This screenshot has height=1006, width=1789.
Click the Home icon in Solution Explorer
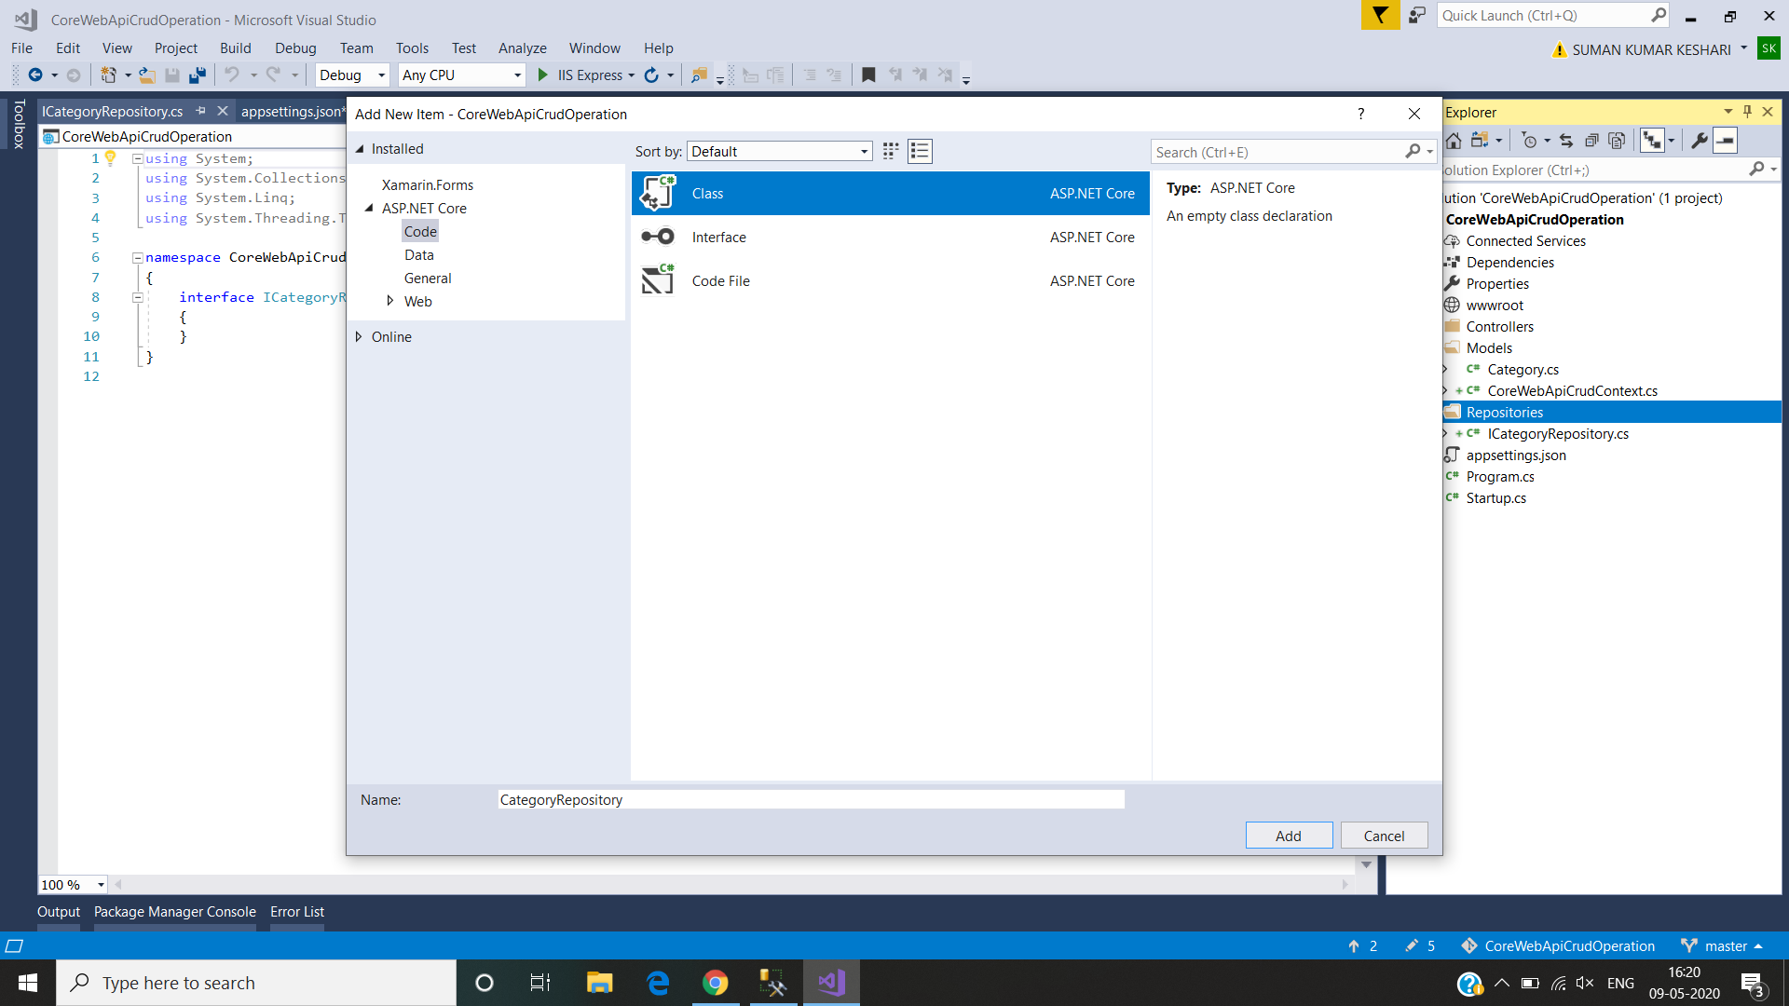(1454, 141)
